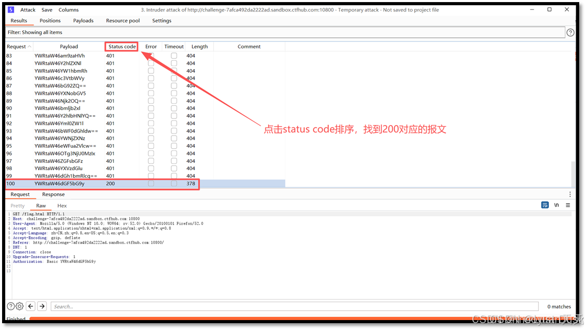
Task: Switch to the Settings tab
Action: tap(162, 20)
